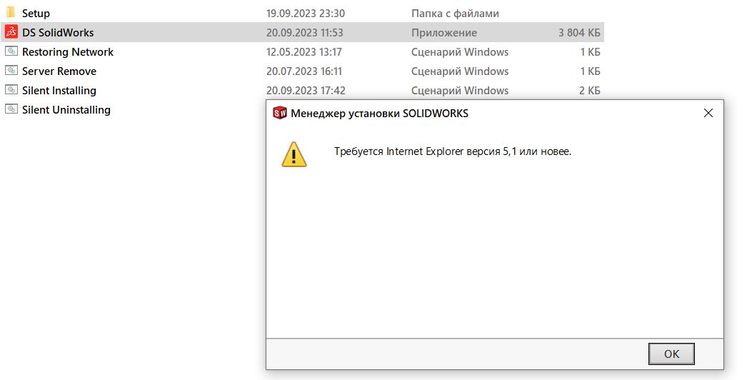747x380 pixels.
Task: Click the 3 804 КБ size value
Action: click(x=579, y=32)
